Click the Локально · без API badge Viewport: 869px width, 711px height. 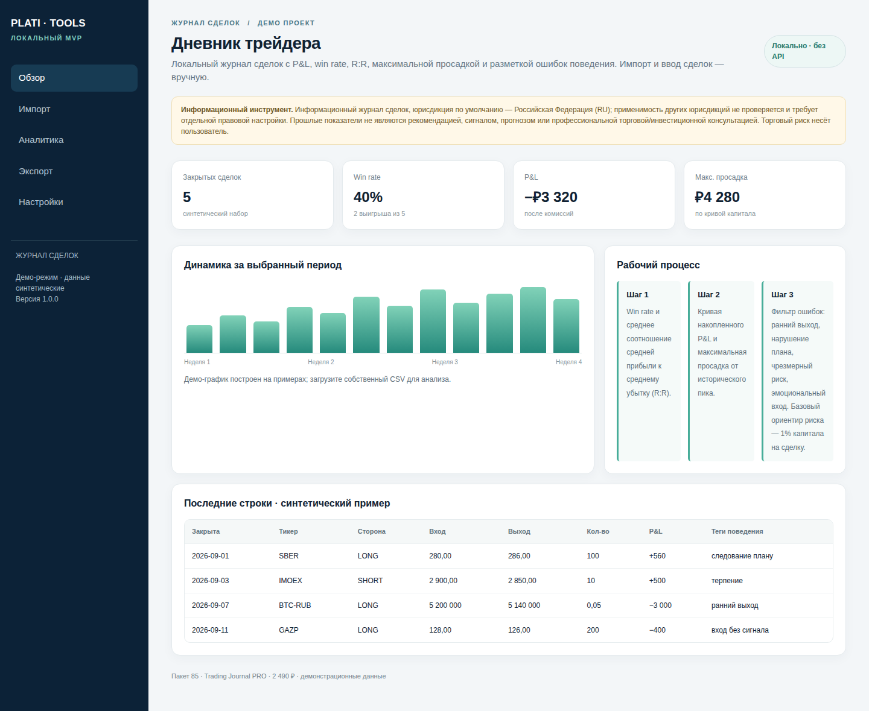805,51
